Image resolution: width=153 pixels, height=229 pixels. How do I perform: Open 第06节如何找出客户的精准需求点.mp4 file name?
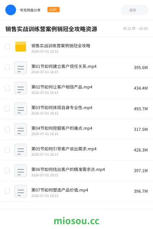tap(68, 169)
